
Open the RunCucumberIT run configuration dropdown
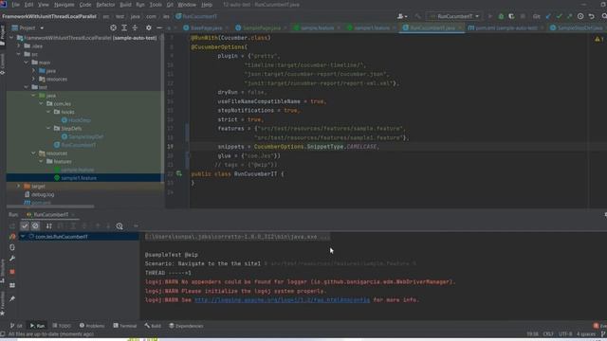[455, 16]
